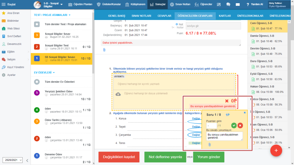Collapse the left sidebar with the arrow

pos(27,160)
